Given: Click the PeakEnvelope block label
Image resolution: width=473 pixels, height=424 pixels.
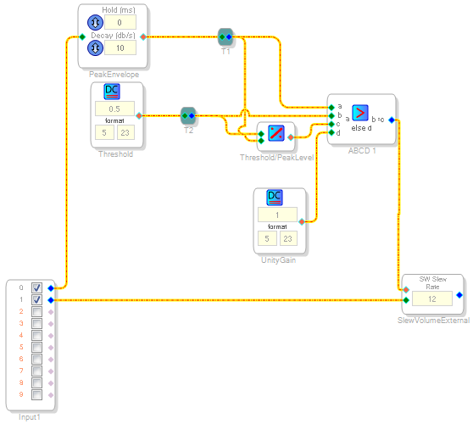Looking at the screenshot, I should coord(114,75).
